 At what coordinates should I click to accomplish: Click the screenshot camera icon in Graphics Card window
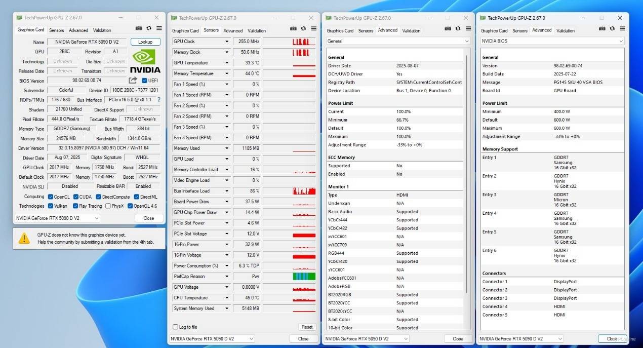139,29
